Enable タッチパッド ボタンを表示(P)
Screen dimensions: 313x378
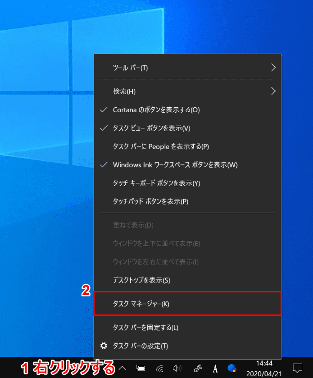(x=187, y=201)
